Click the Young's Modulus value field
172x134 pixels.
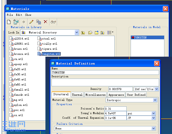pyautogui.click(x=115, y=113)
